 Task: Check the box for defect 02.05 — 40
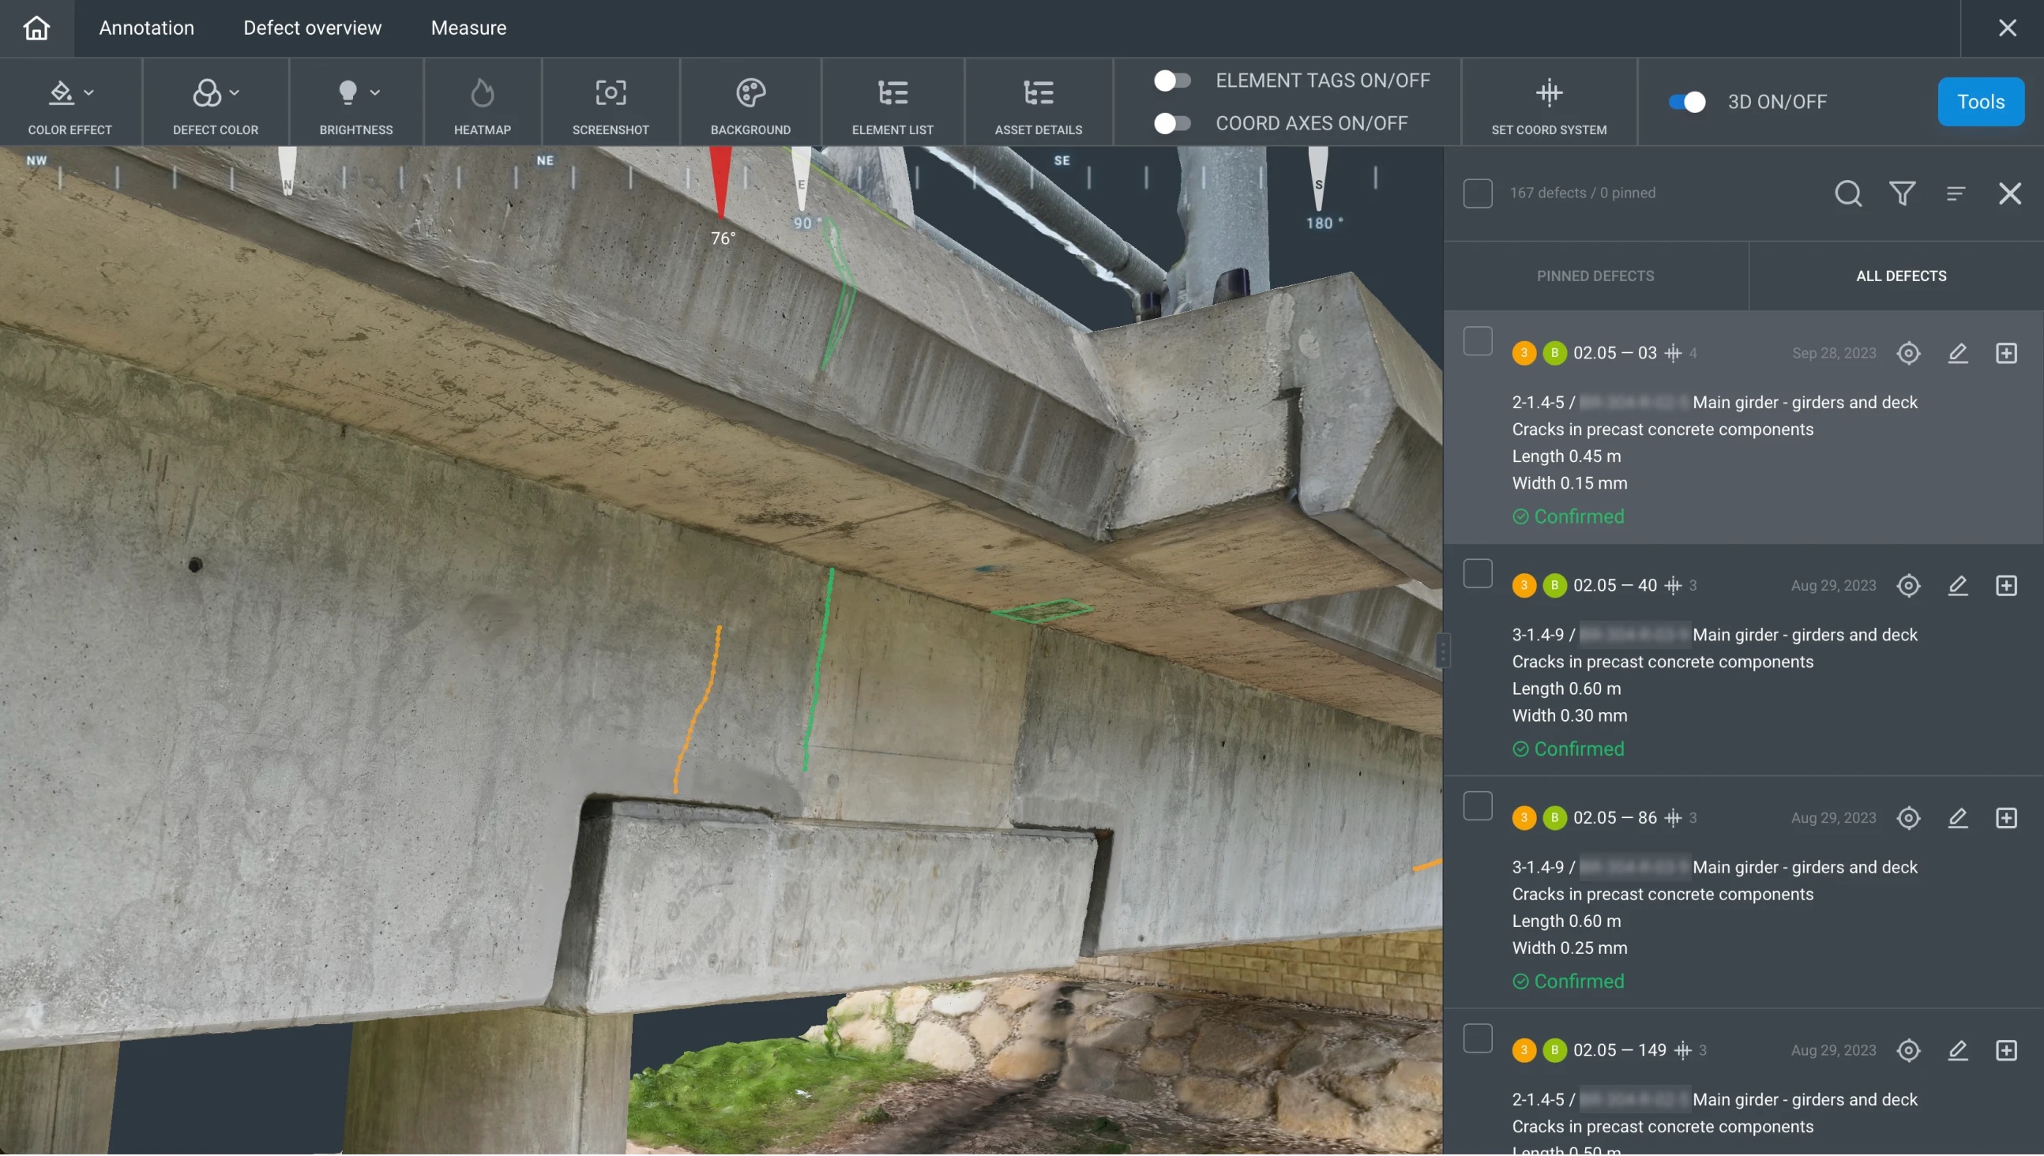point(1477,574)
